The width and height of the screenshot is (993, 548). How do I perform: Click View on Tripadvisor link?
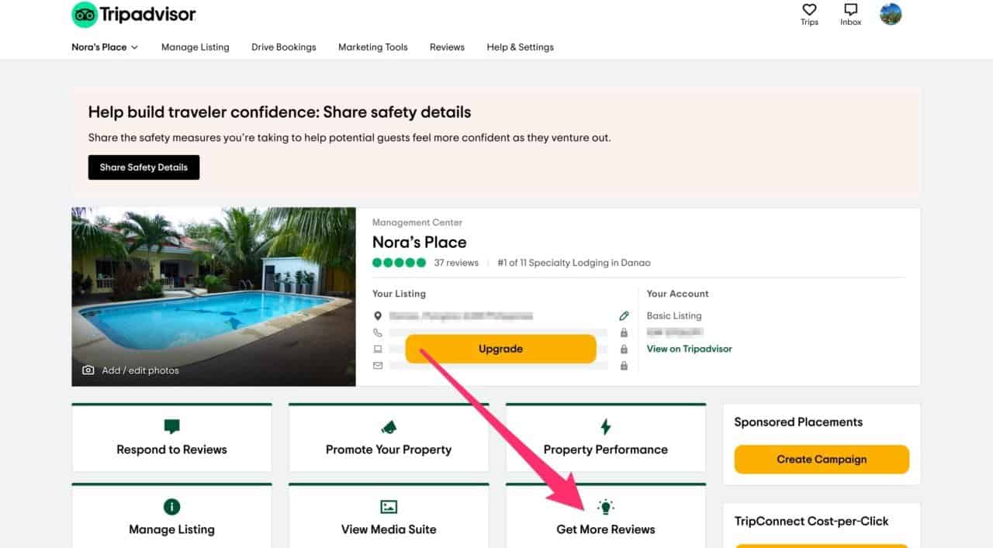(x=689, y=349)
